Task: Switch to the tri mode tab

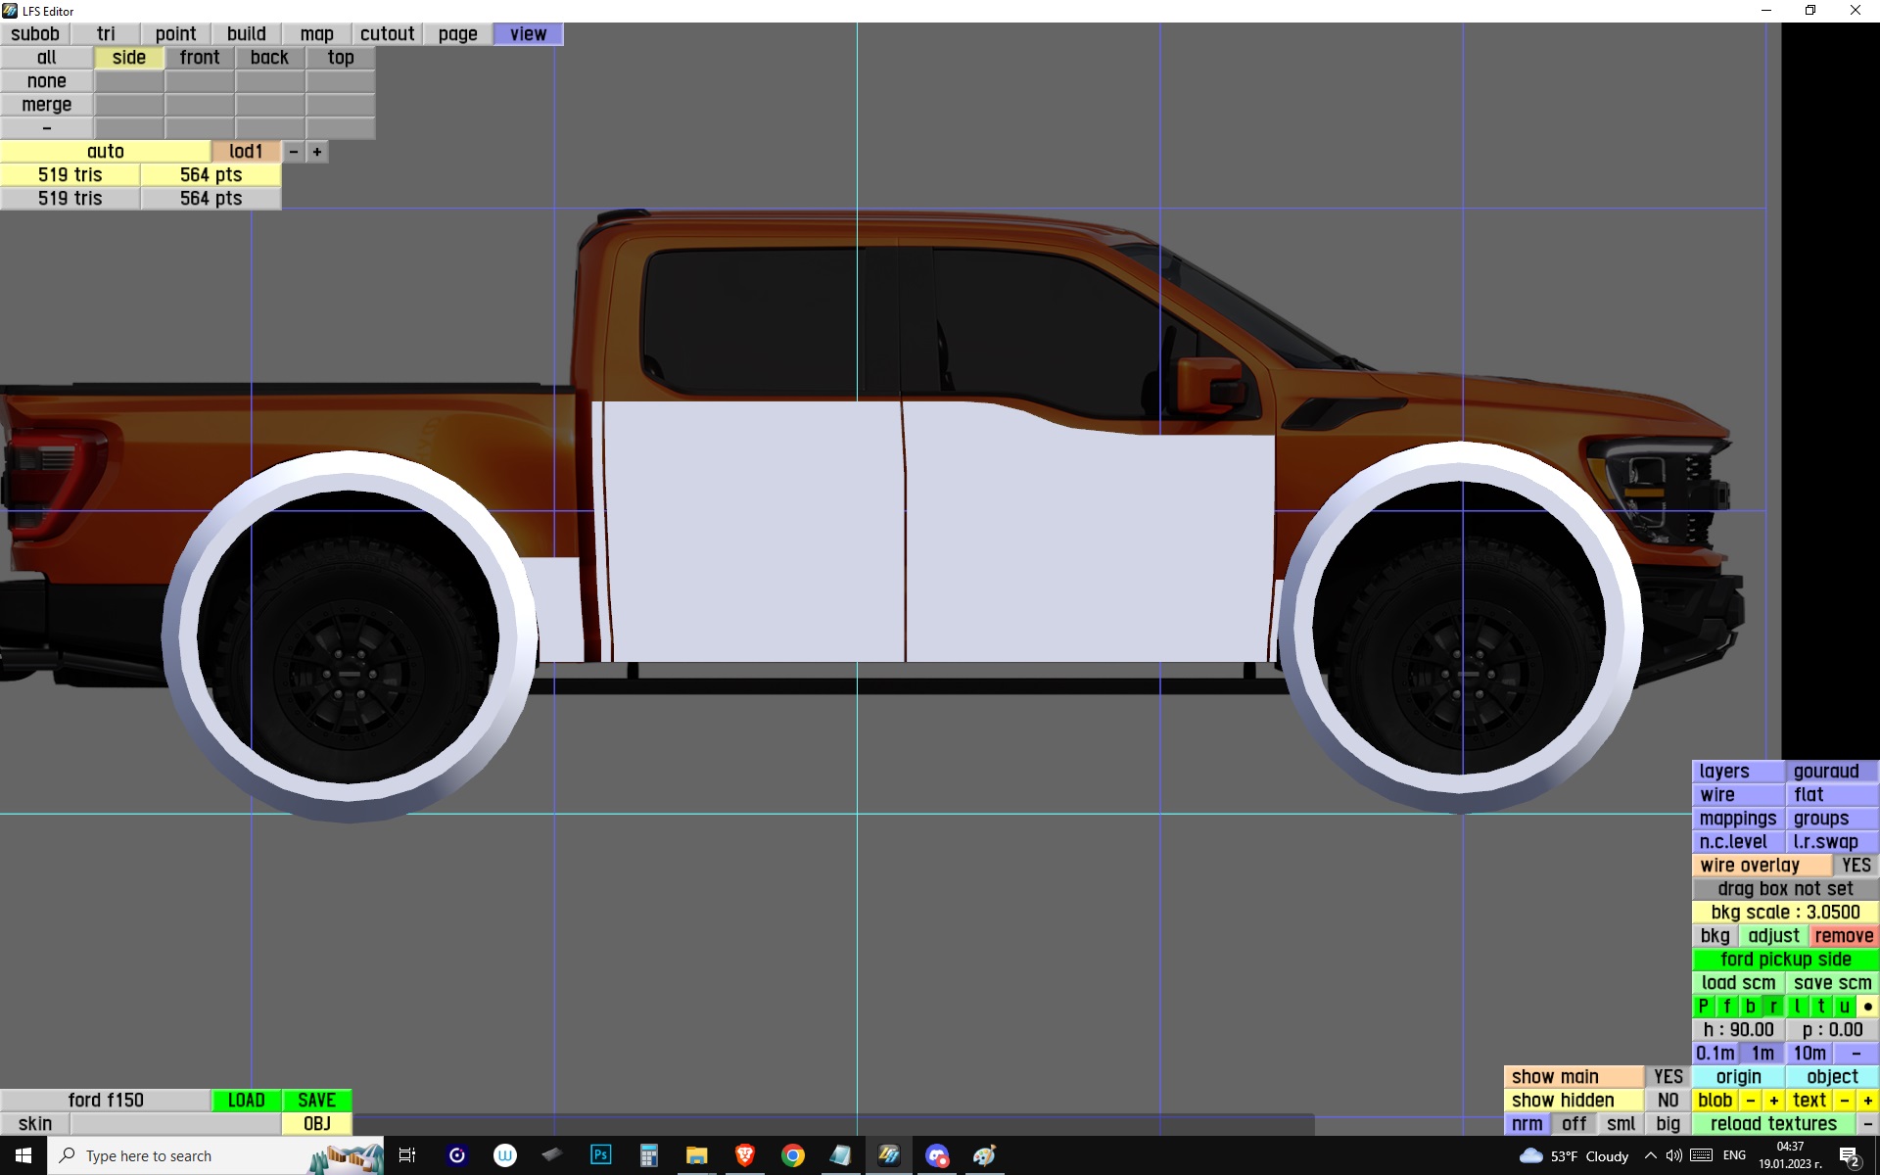Action: click(106, 34)
